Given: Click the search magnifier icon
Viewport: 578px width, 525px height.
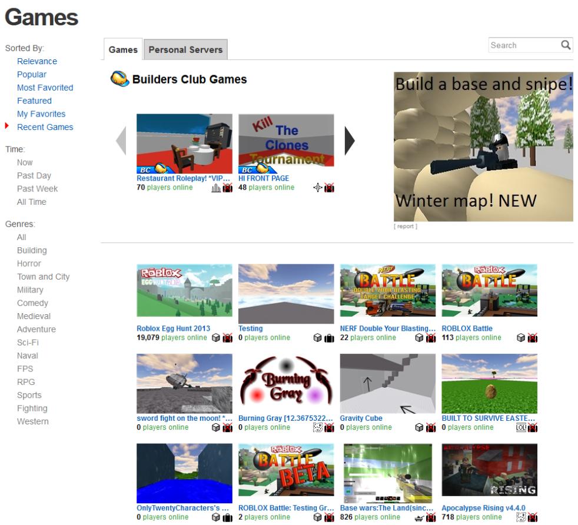Looking at the screenshot, I should (566, 45).
